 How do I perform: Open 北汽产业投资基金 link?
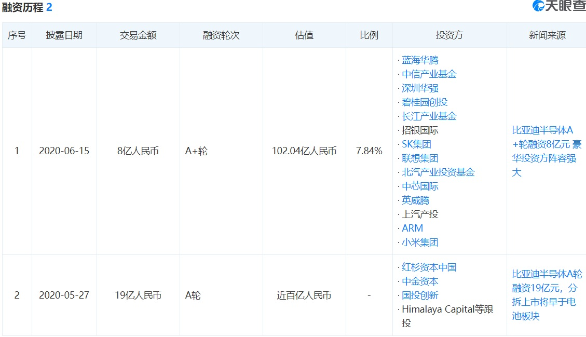tap(438, 172)
